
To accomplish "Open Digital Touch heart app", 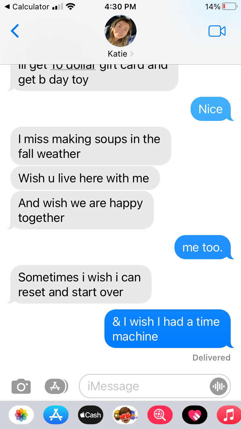I will 194,415.
